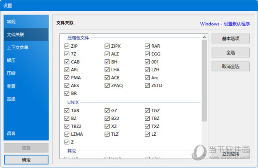Disable the BH association checkbox

tap(107, 62)
